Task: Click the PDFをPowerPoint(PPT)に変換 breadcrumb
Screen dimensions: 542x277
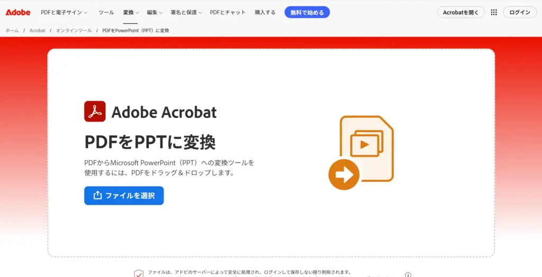Action: (135, 30)
